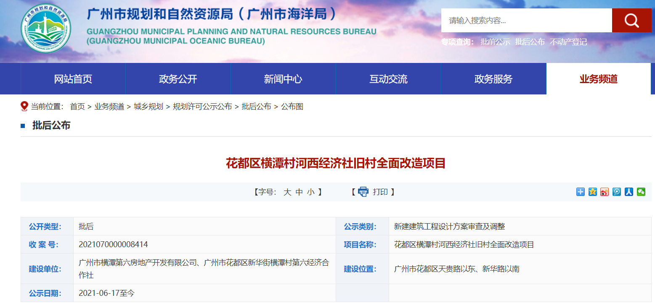Click the printer icon to print page
The width and height of the screenshot is (655, 308).
(363, 192)
